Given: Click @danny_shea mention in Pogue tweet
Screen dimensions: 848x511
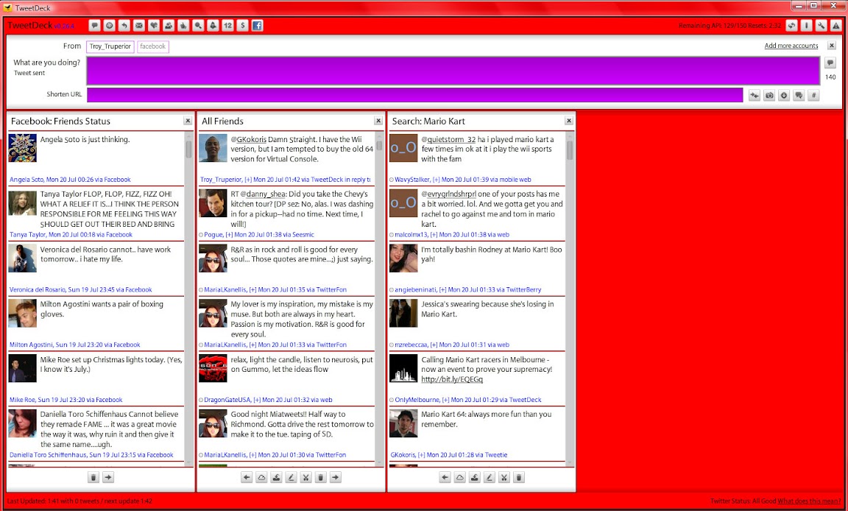Looking at the screenshot, I should [x=264, y=194].
